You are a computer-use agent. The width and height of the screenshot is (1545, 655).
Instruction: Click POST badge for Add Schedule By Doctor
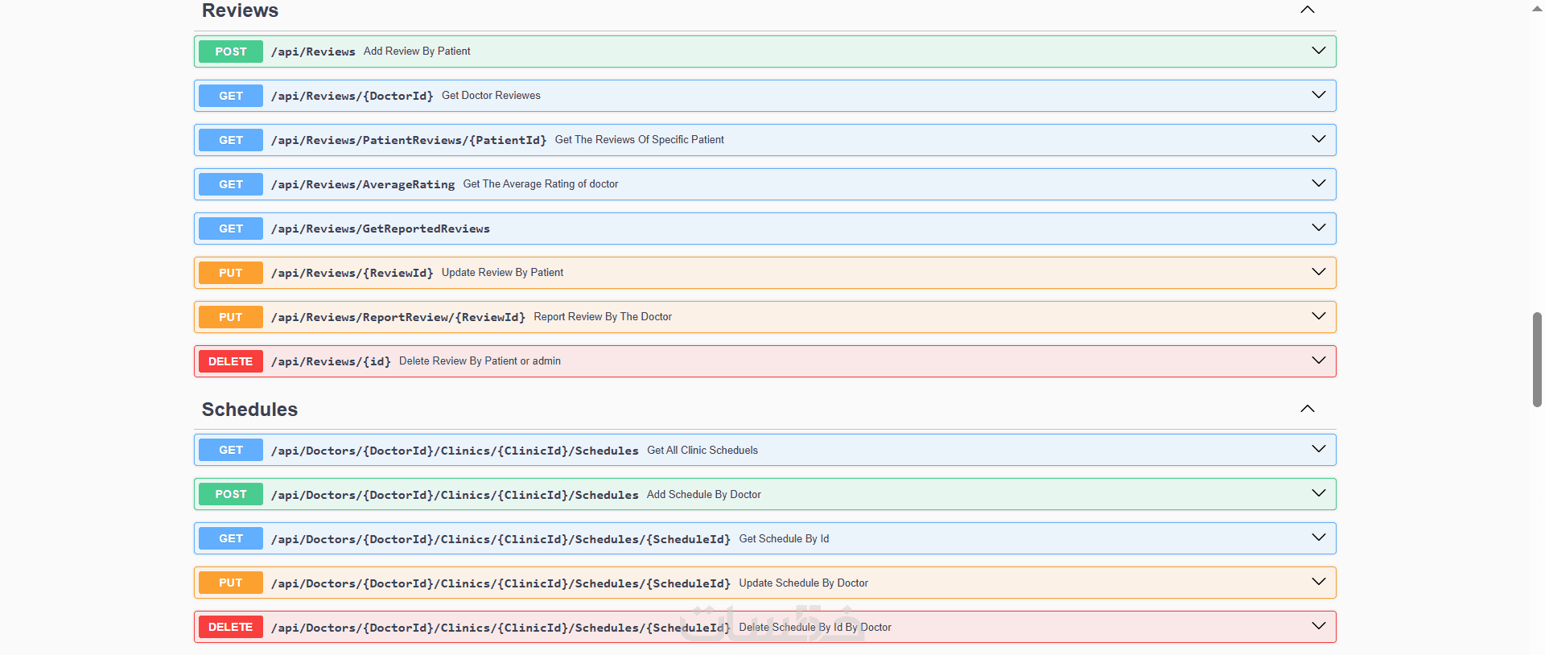pos(231,494)
